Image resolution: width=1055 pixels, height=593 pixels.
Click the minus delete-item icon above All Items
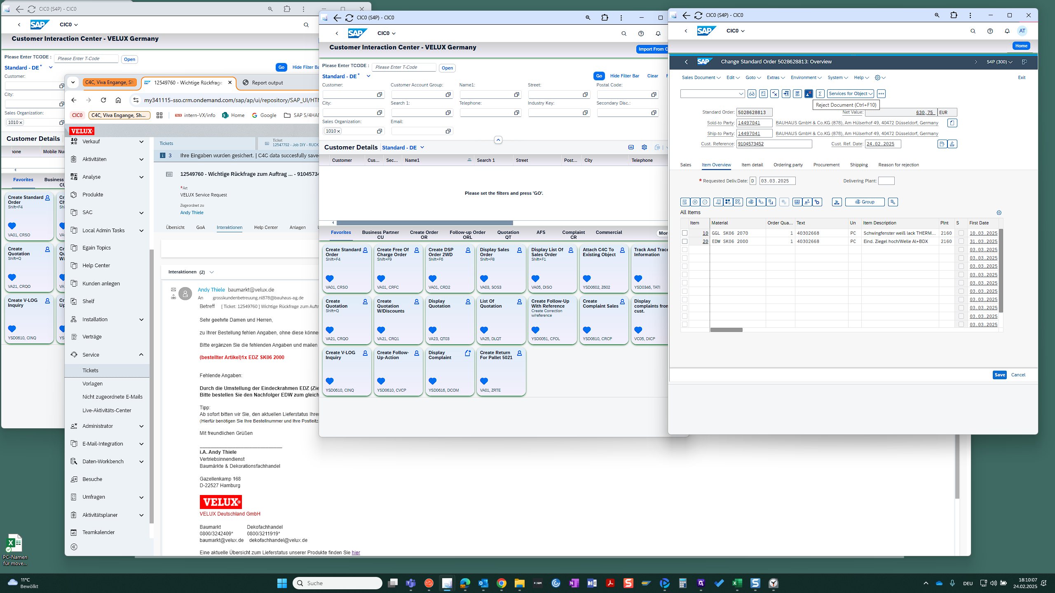tap(705, 202)
